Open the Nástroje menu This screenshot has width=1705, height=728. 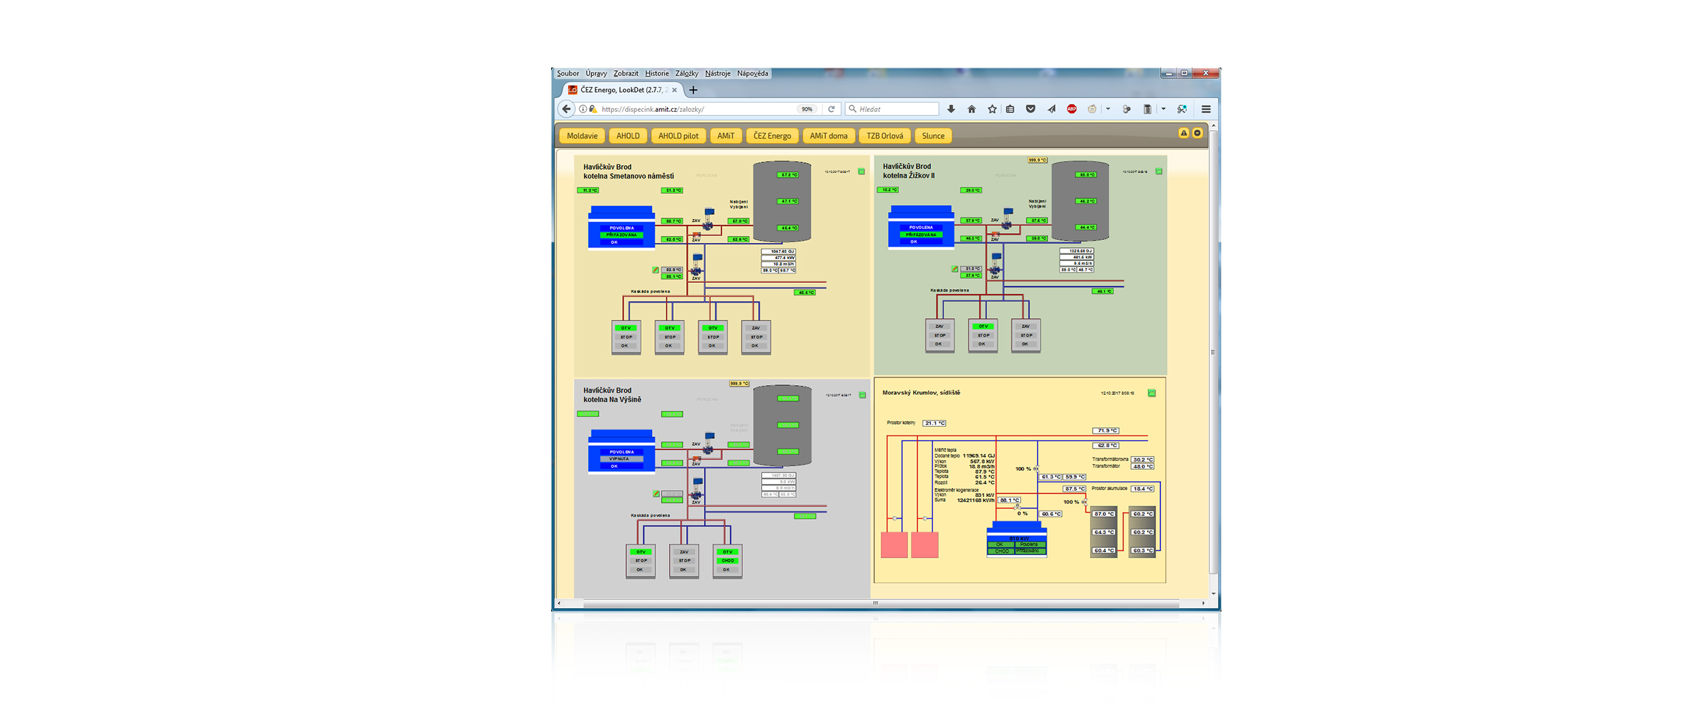click(x=717, y=74)
